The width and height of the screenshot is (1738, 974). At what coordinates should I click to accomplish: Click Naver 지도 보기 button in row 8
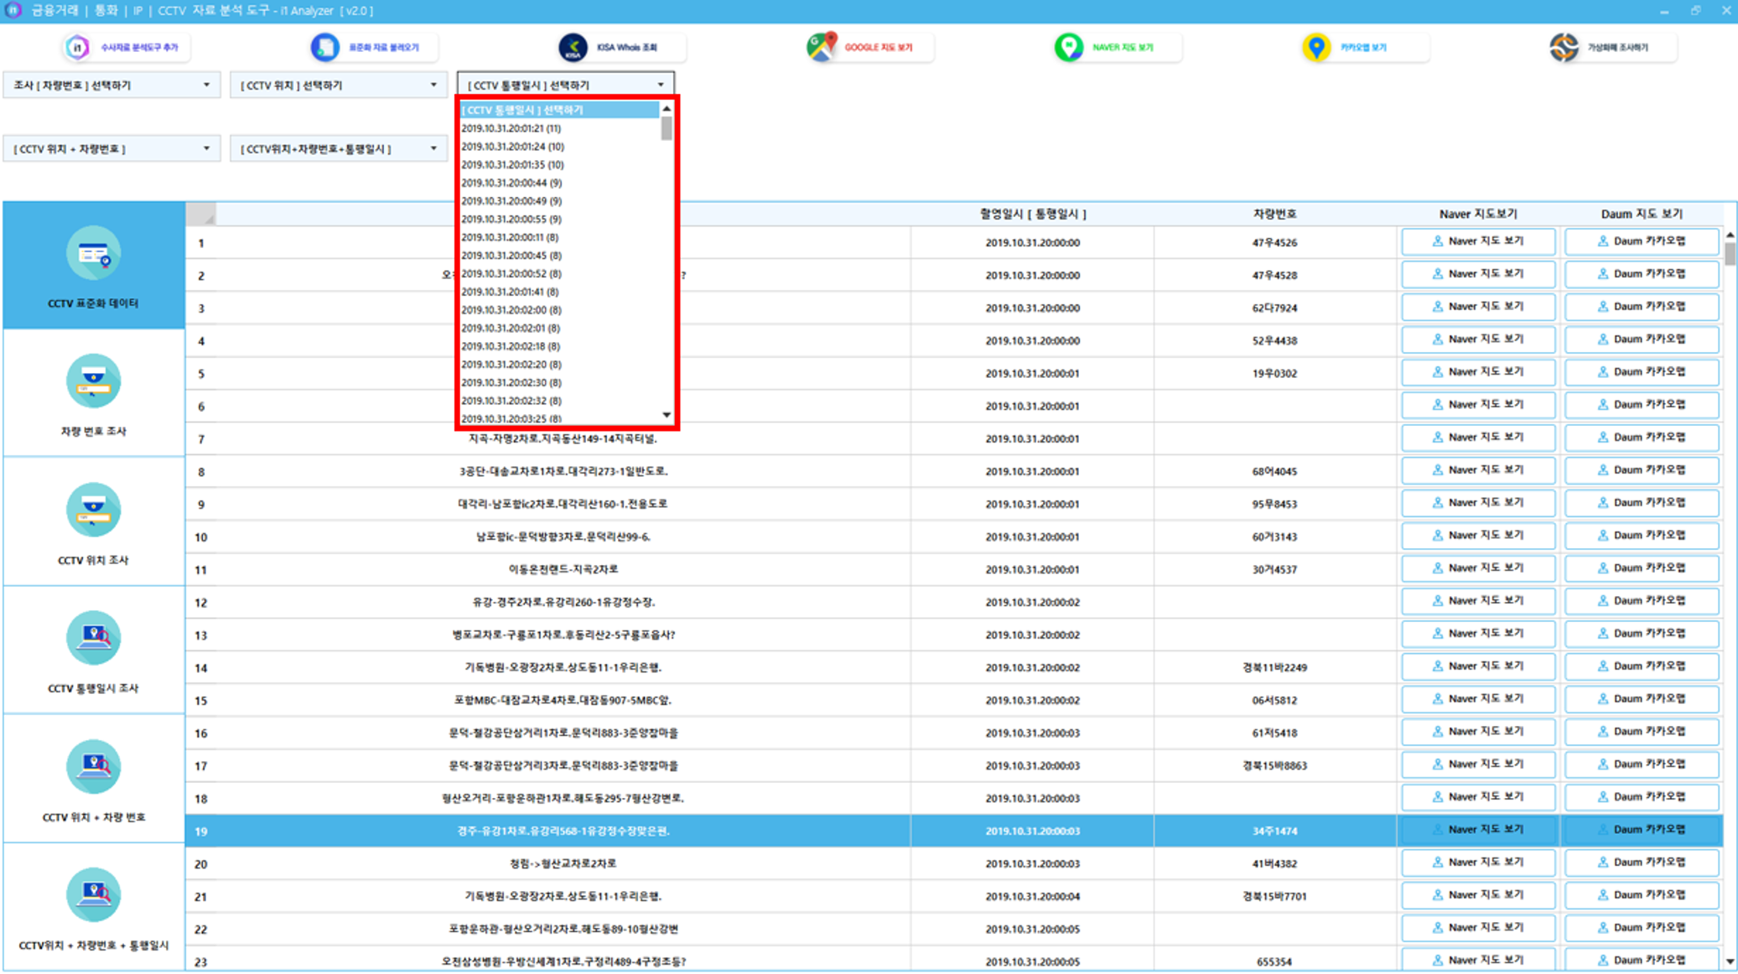[1478, 470]
